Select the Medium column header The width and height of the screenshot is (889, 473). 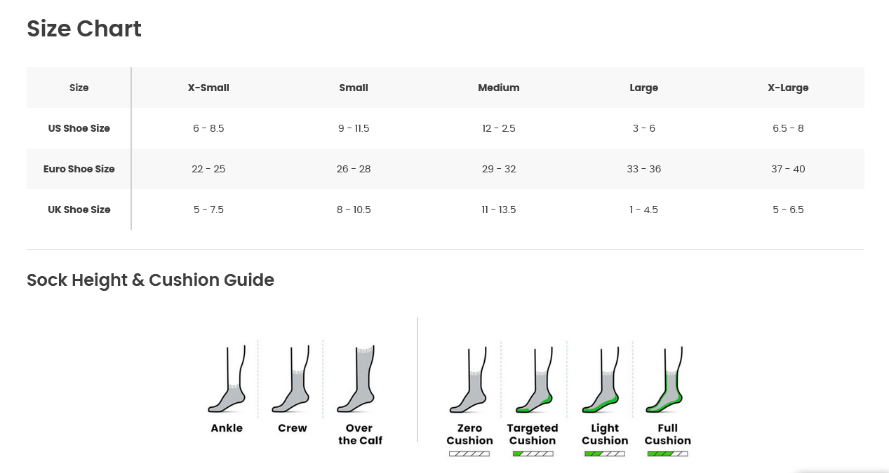(499, 88)
